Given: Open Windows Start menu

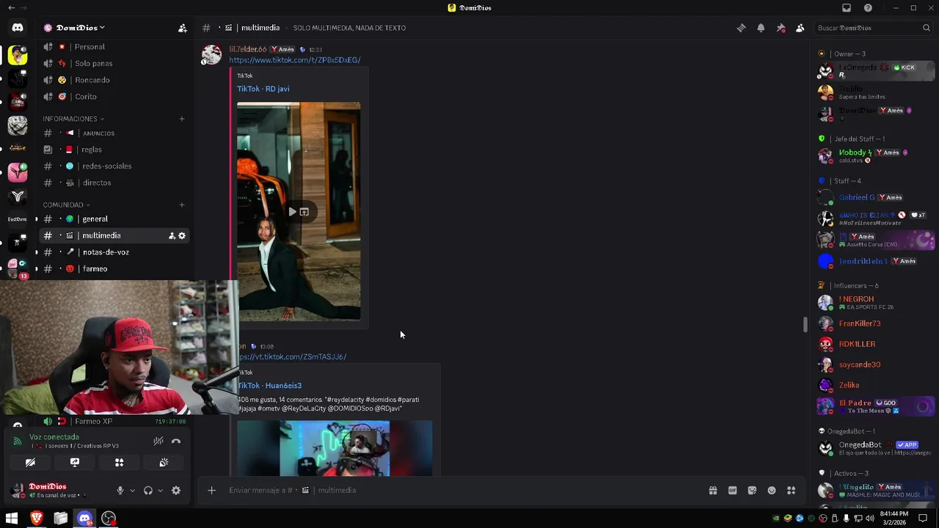Looking at the screenshot, I should (x=12, y=518).
